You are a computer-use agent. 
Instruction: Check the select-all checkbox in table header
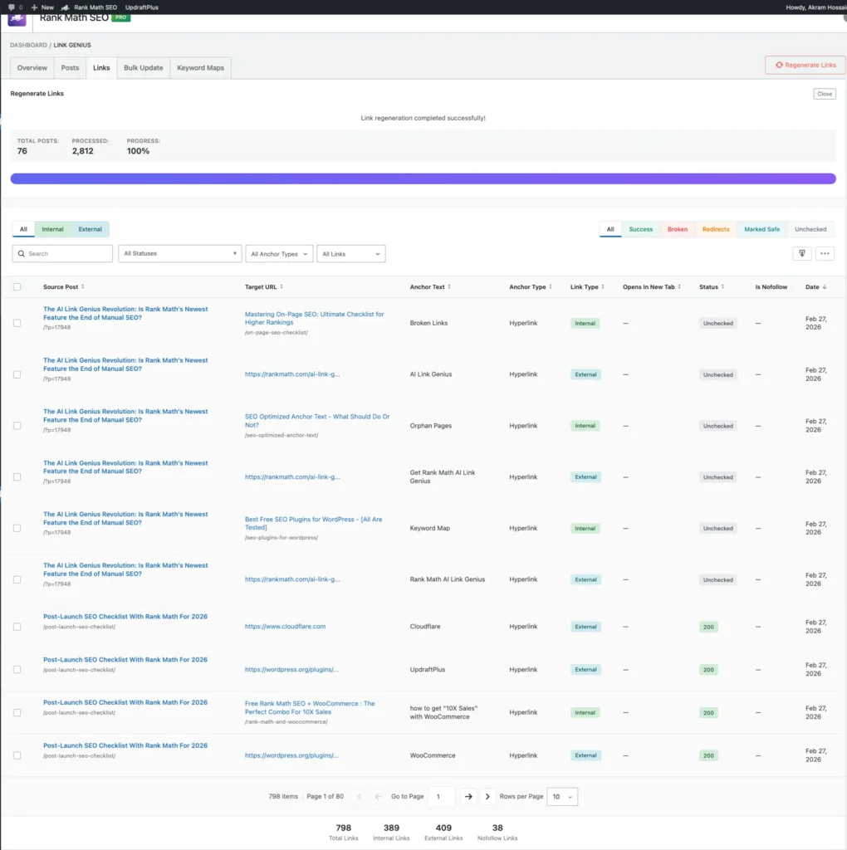click(x=17, y=286)
